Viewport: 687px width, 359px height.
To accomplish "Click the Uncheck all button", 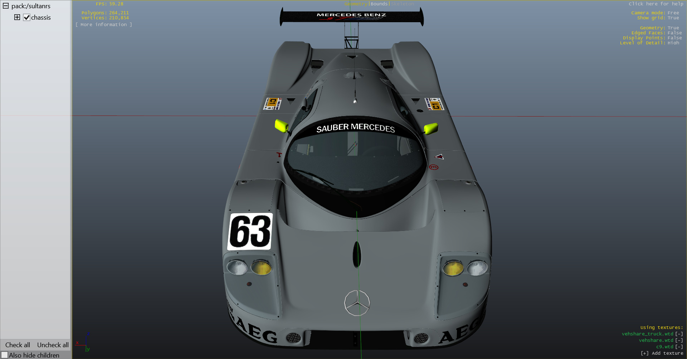I will [x=53, y=345].
